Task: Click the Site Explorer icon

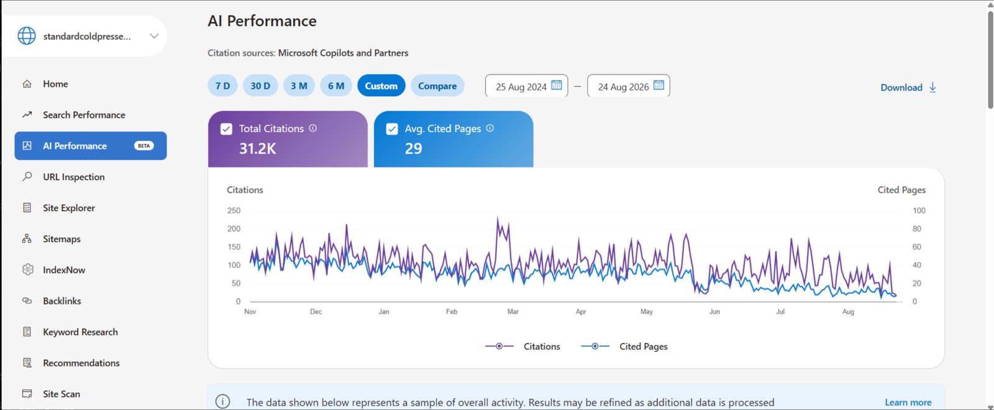Action: pyautogui.click(x=27, y=208)
